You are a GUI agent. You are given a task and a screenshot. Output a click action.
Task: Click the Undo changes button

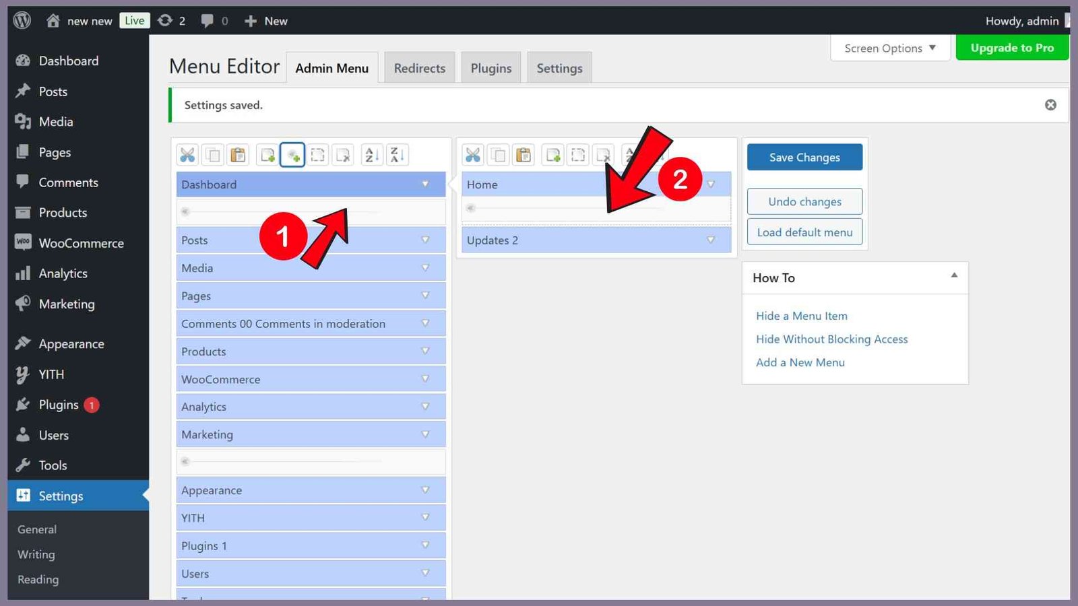804,201
